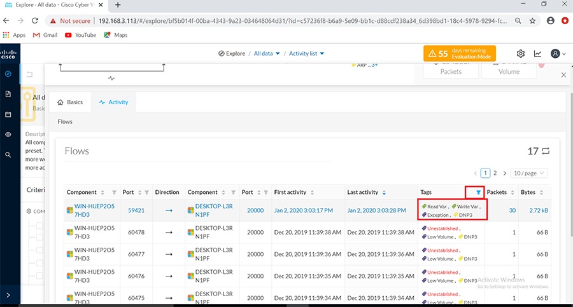This screenshot has width=573, height=307.
Task: Click the browser address bar
Action: click(x=302, y=21)
